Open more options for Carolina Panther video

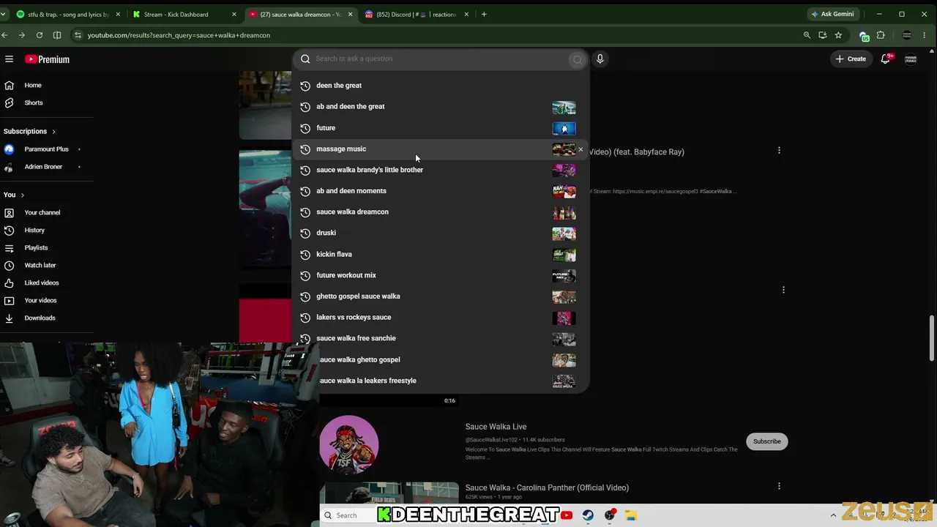[779, 486]
